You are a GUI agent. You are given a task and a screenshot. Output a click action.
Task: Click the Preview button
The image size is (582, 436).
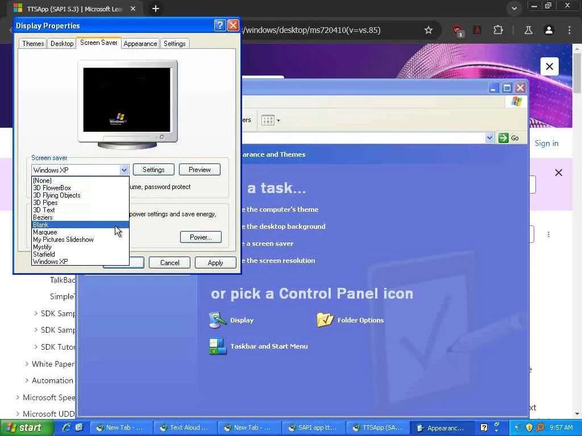click(x=199, y=169)
